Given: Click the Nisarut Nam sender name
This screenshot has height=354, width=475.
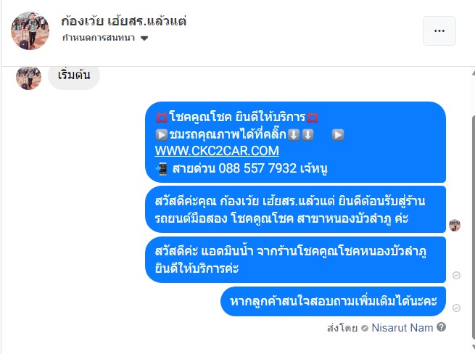Looking at the screenshot, I should [402, 328].
